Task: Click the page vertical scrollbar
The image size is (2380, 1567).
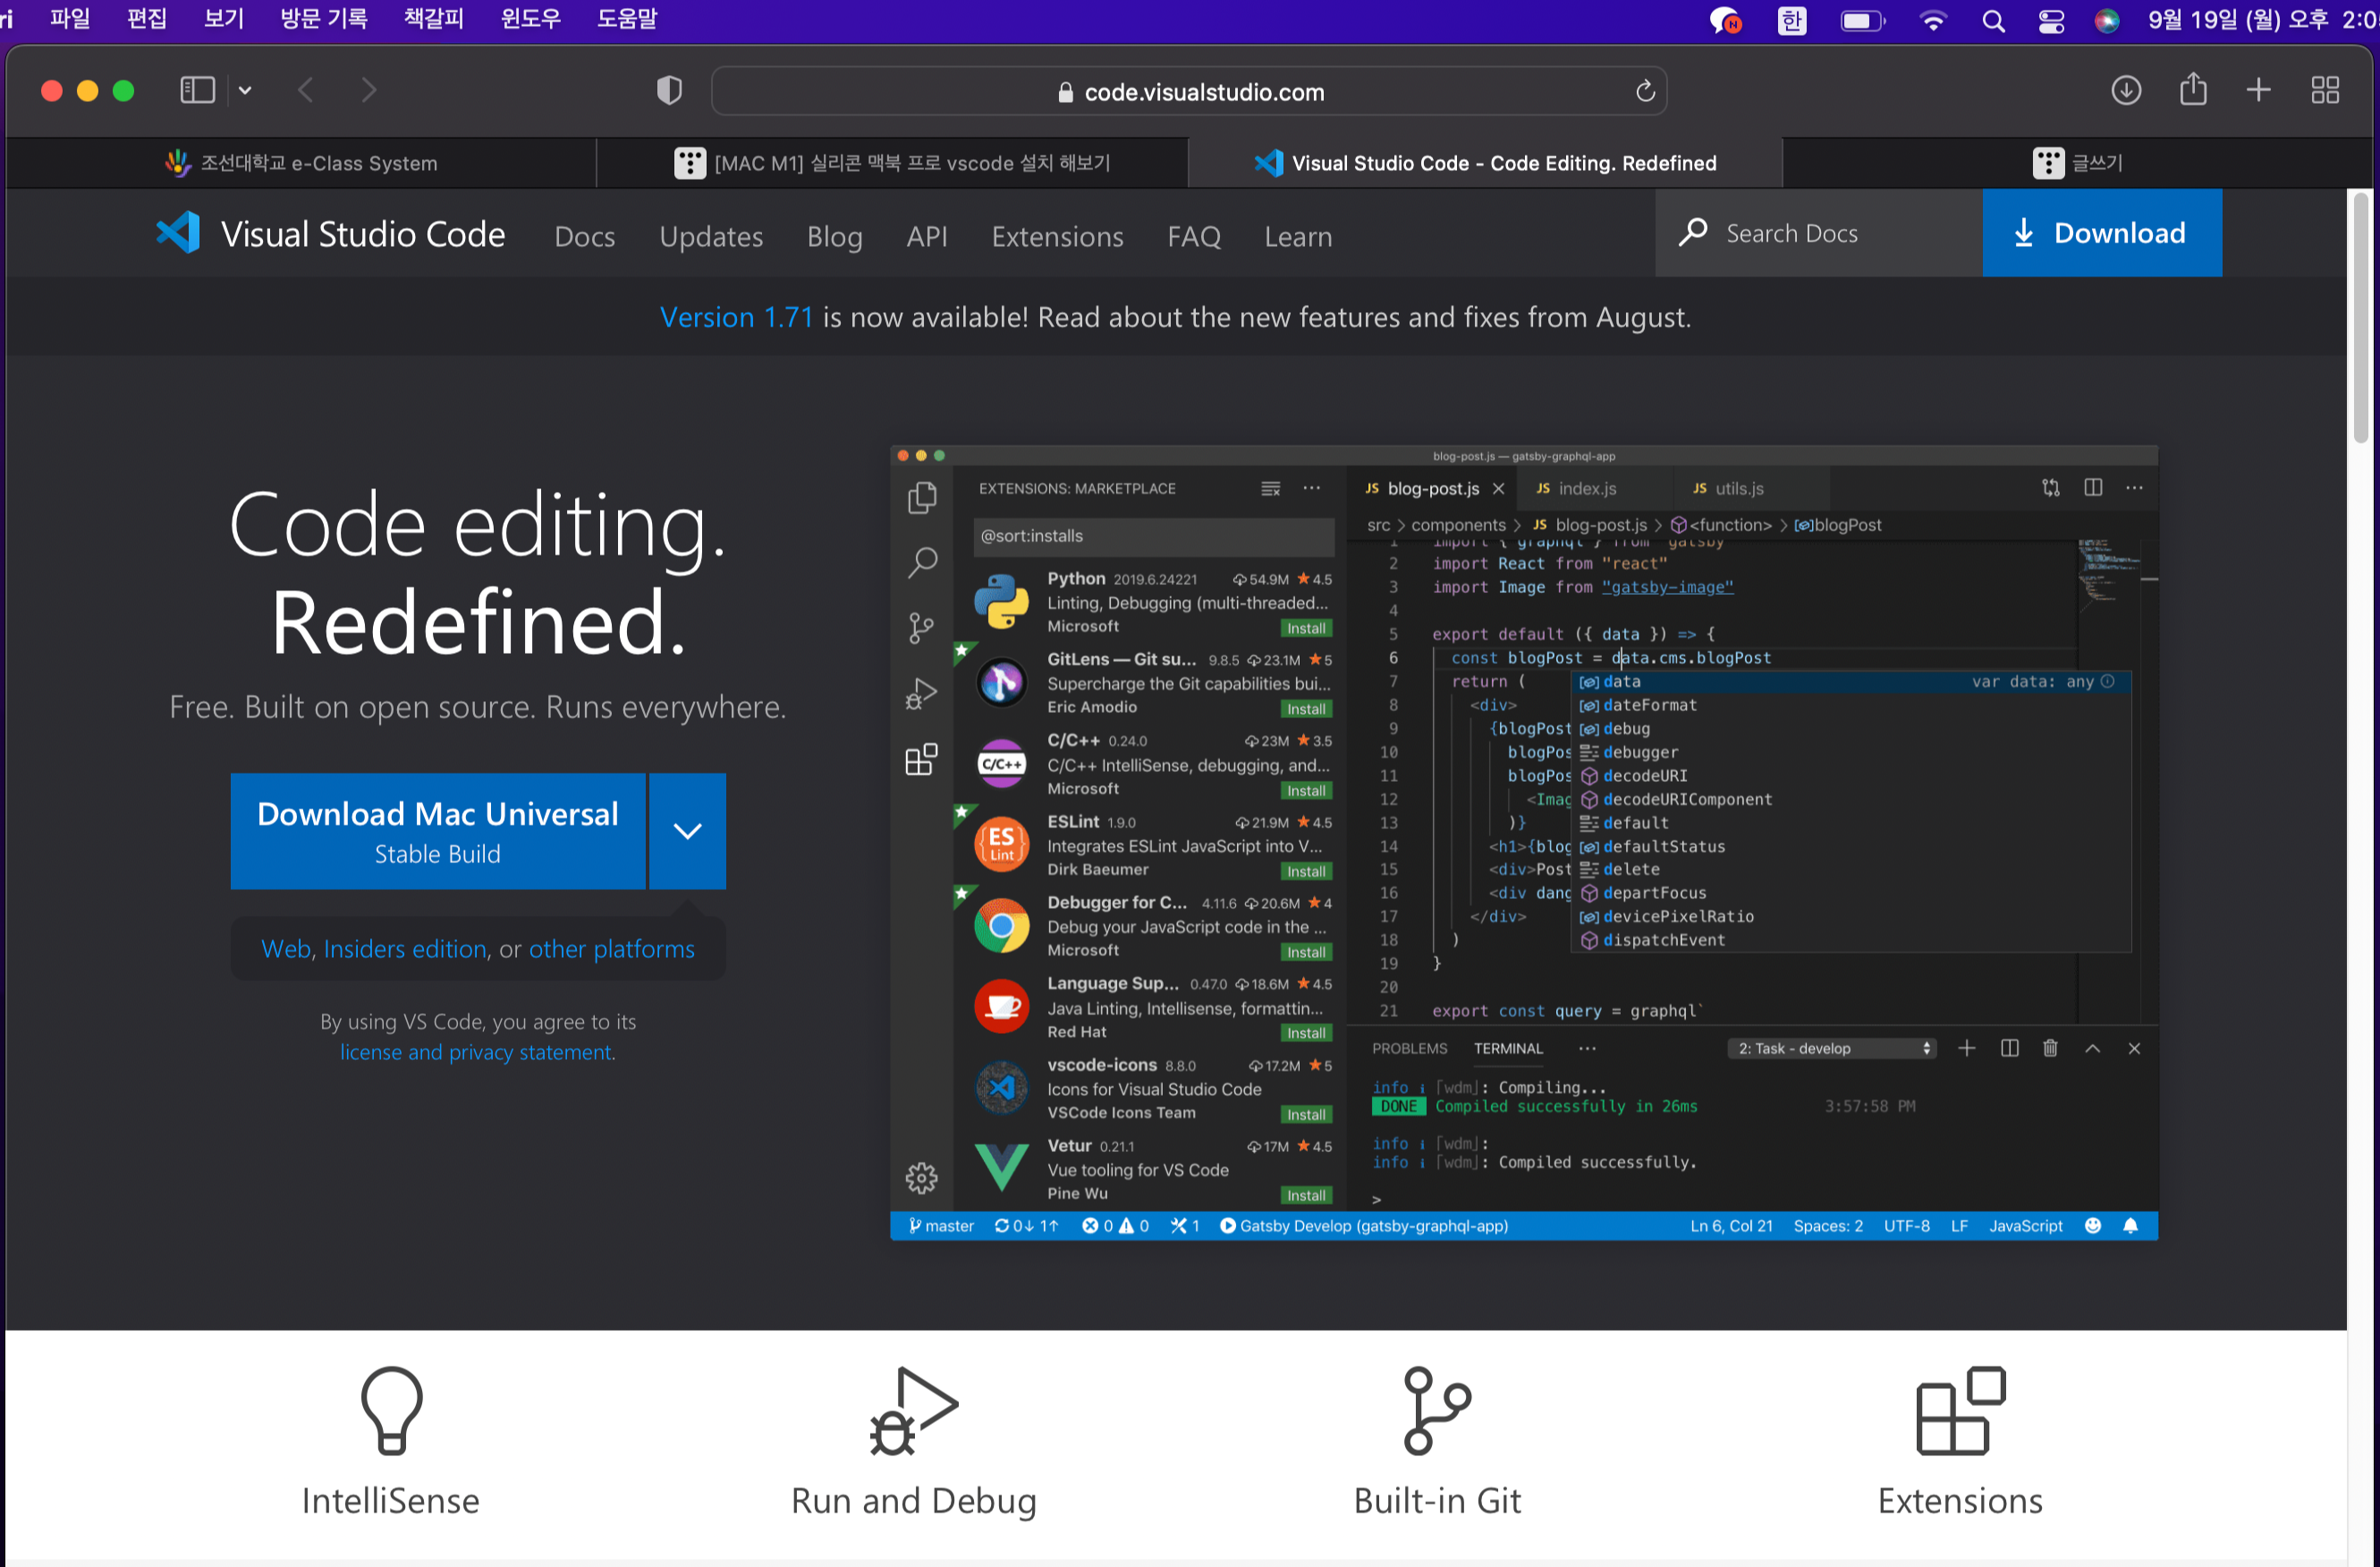Action: [x=2361, y=320]
